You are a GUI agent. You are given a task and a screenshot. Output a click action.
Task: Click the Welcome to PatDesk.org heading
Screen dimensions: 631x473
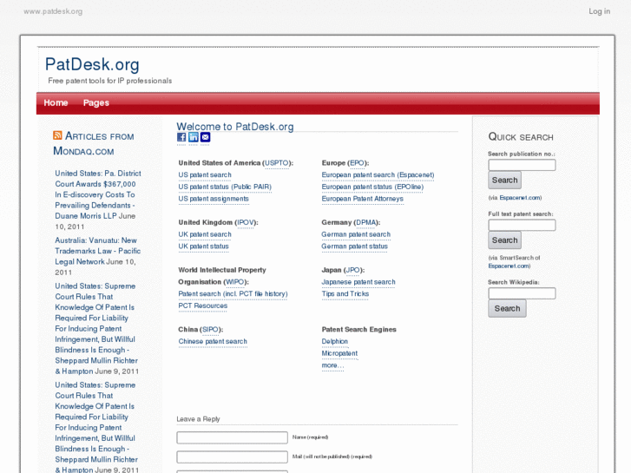point(235,127)
